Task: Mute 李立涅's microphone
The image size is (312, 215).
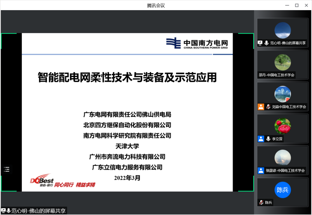Action: coord(268,139)
